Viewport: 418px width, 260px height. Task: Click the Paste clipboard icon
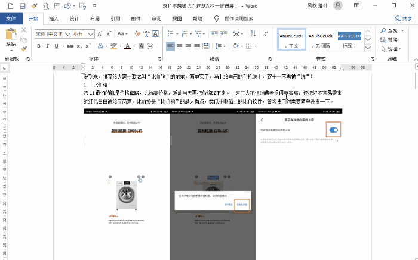point(11,35)
